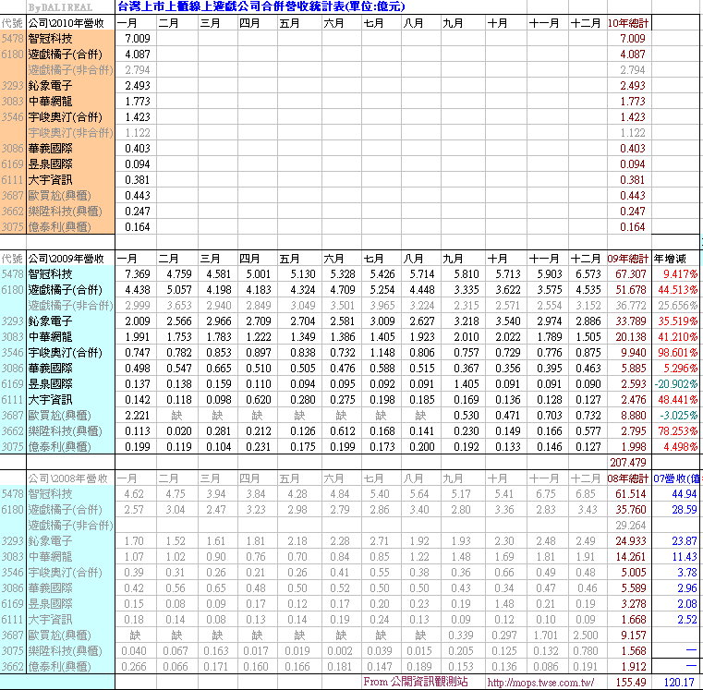
Task: Select the 2008 total 9.157
Action: click(x=633, y=636)
